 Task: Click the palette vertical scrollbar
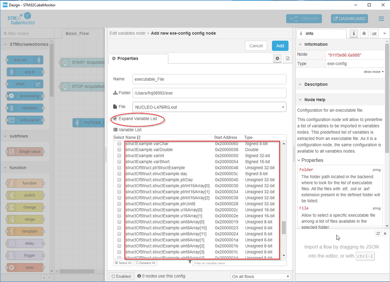point(52,70)
